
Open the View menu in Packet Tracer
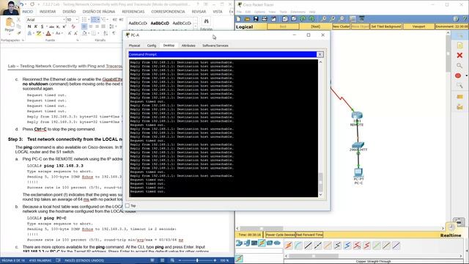272,12
